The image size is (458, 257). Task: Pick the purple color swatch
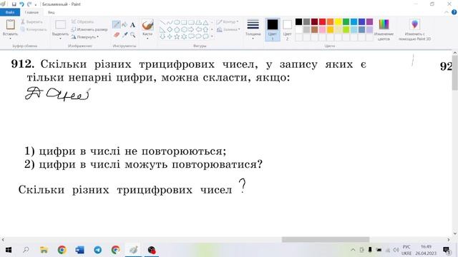pyautogui.click(x=369, y=22)
